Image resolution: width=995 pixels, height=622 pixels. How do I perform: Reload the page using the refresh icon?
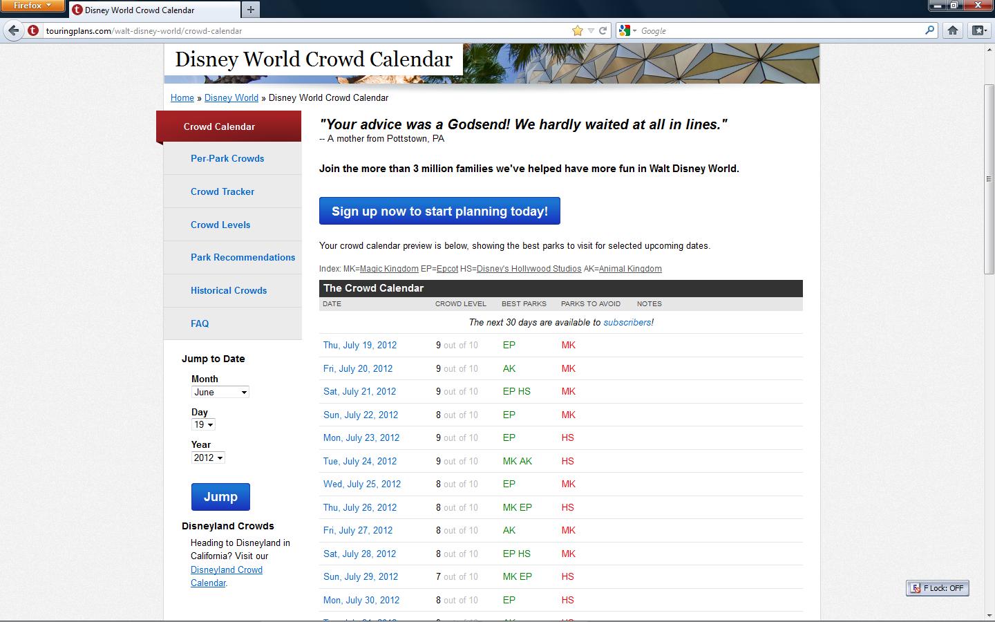(603, 30)
